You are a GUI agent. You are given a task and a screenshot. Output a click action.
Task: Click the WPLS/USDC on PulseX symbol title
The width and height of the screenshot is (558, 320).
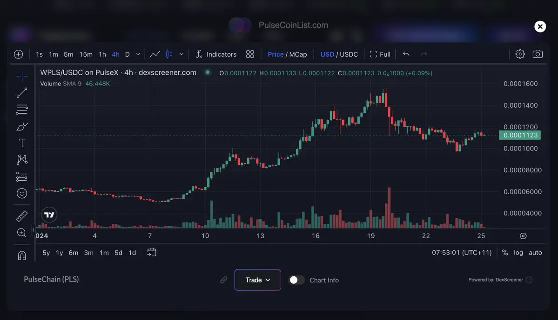tap(118, 72)
